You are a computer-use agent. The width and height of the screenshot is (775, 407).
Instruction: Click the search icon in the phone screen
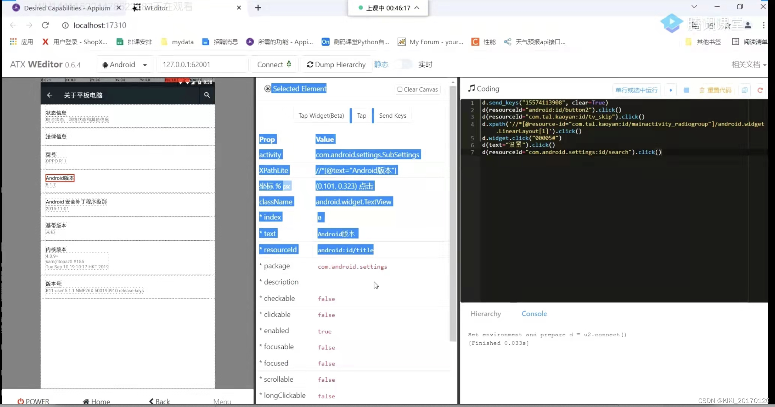(207, 95)
